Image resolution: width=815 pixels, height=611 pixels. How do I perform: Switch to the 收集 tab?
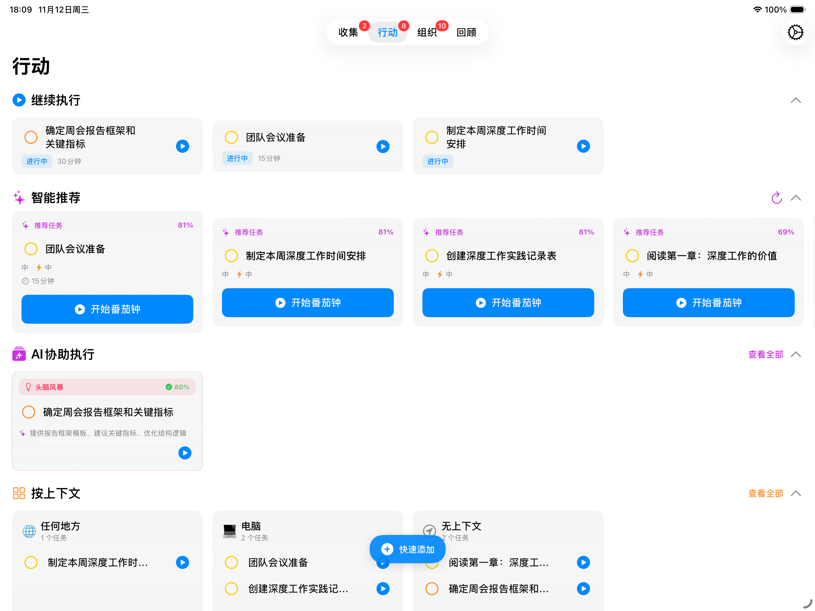click(x=348, y=33)
